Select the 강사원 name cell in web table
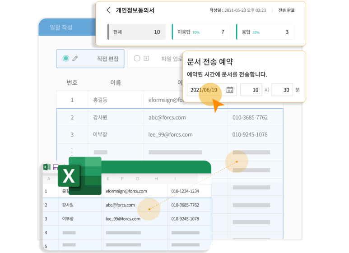Screen dimensions: 349x253 click(x=116, y=117)
